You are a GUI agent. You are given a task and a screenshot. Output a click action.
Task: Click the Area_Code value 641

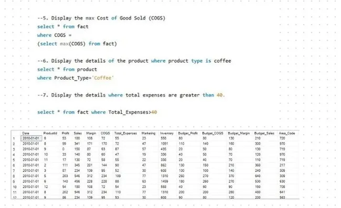pyautogui.click(x=282, y=192)
